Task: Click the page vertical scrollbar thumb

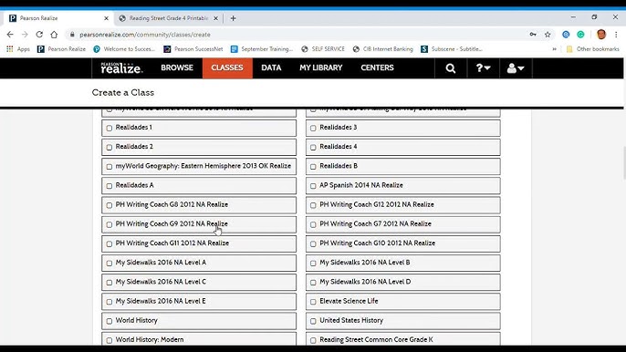Action: [623, 163]
